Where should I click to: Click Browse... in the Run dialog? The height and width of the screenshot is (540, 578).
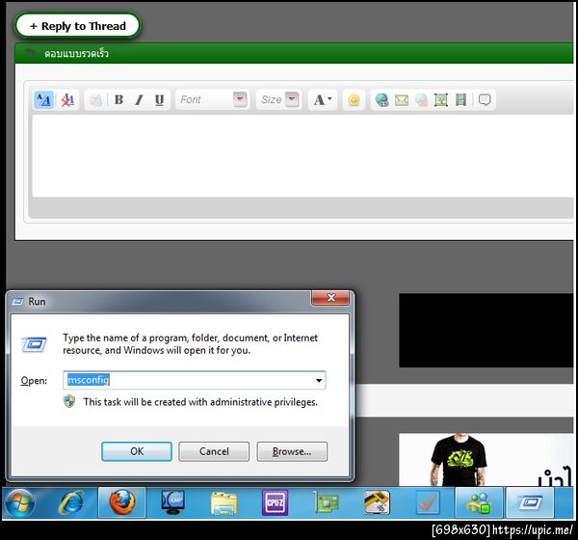292,451
